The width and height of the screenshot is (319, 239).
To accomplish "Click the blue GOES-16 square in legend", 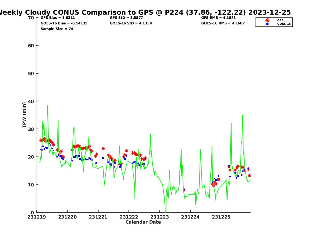I will click(x=267, y=24).
